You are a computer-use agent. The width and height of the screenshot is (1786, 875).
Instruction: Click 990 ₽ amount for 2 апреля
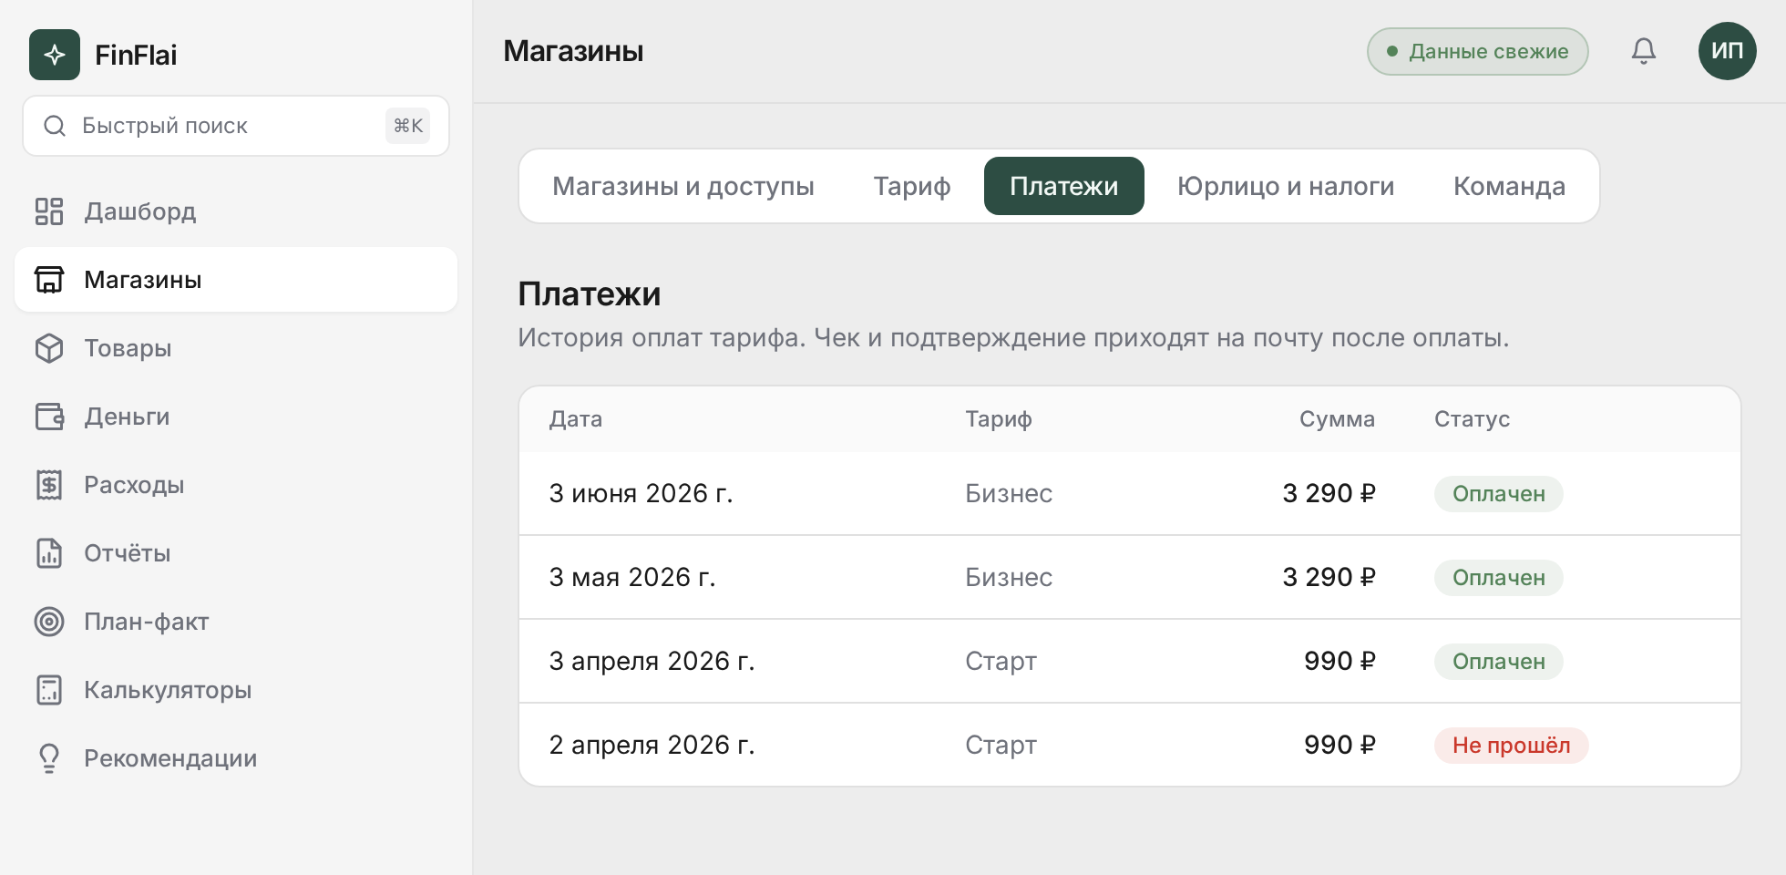[1339, 745]
